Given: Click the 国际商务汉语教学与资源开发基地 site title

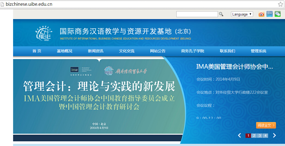Looking at the screenshot, I should click(125, 31).
